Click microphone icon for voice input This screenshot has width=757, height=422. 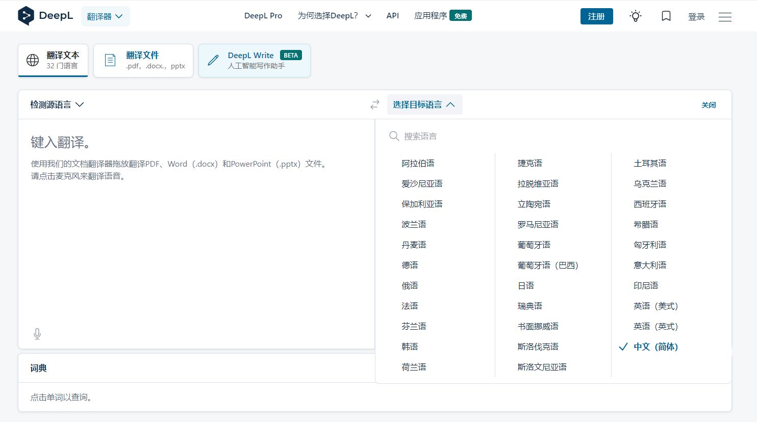[37, 334]
